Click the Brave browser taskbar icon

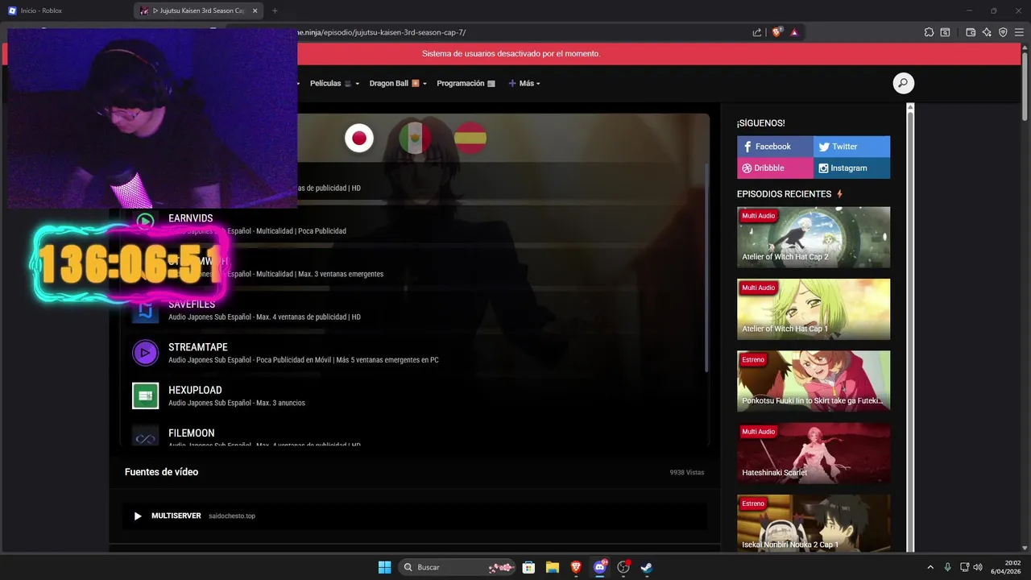tap(576, 567)
